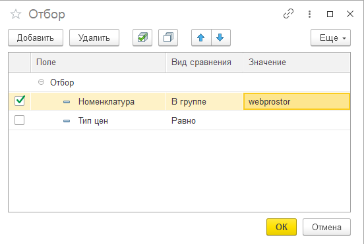Open the three-dot window menu
364x244 pixels.
pyautogui.click(x=309, y=14)
